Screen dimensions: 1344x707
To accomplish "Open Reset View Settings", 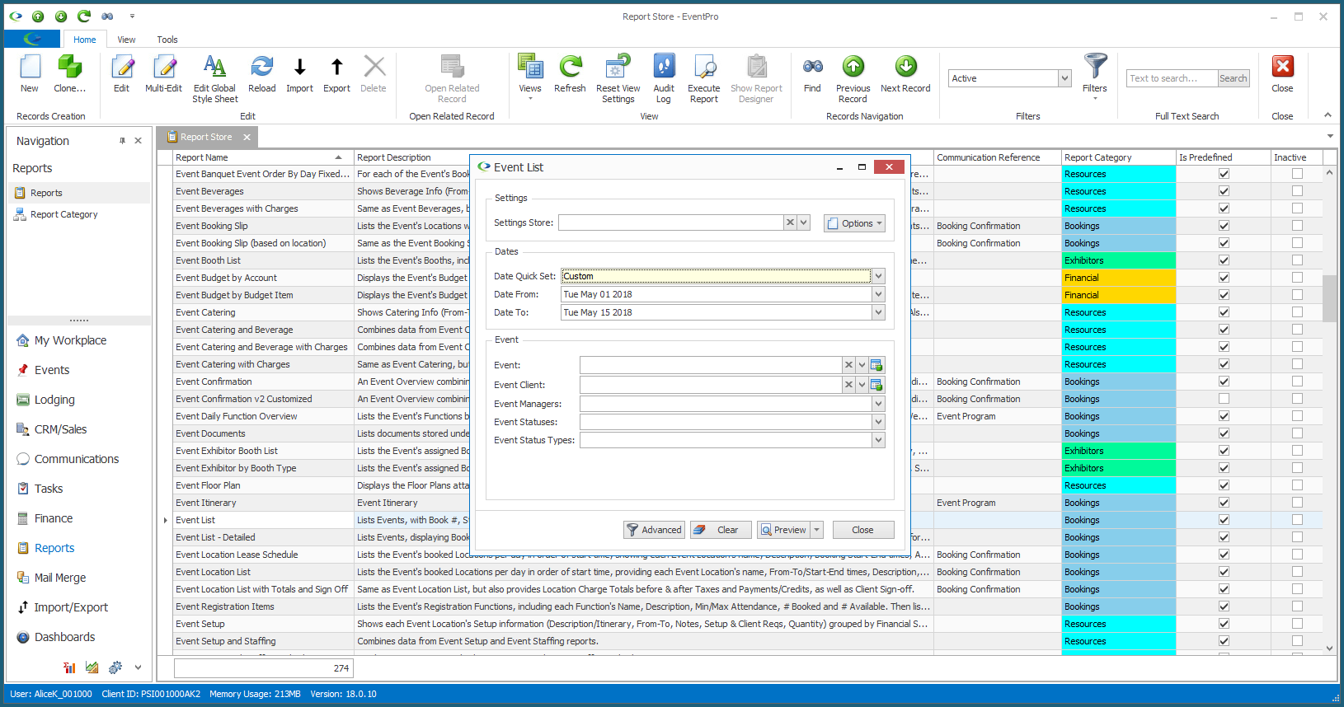I will click(x=618, y=78).
